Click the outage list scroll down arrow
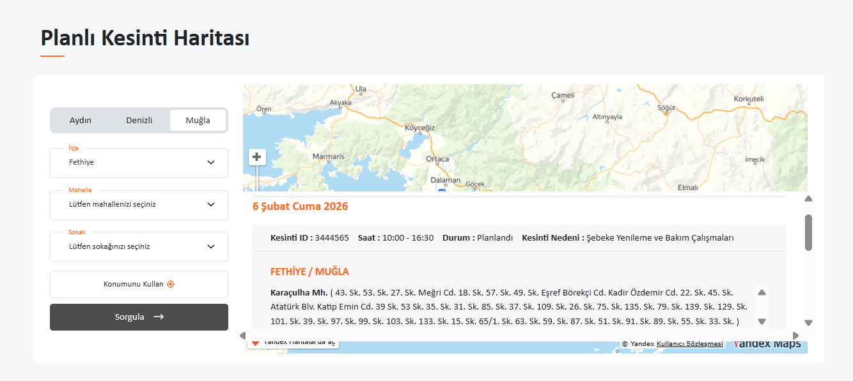 (x=808, y=323)
